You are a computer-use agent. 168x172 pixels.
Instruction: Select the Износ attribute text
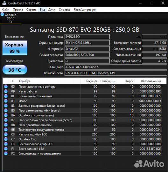tap(23, 101)
